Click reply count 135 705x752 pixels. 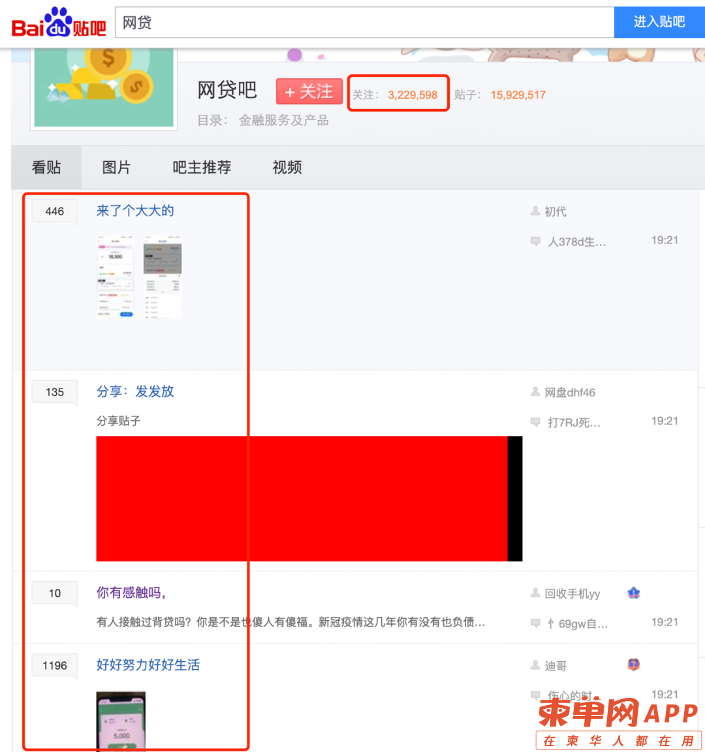click(x=55, y=392)
